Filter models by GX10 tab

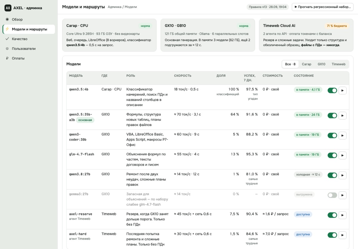pos(321,64)
